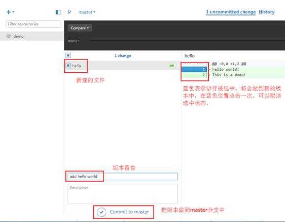Viewport: 285px width, 222px height.
Task: Select the hello file row
Action: tap(122, 66)
